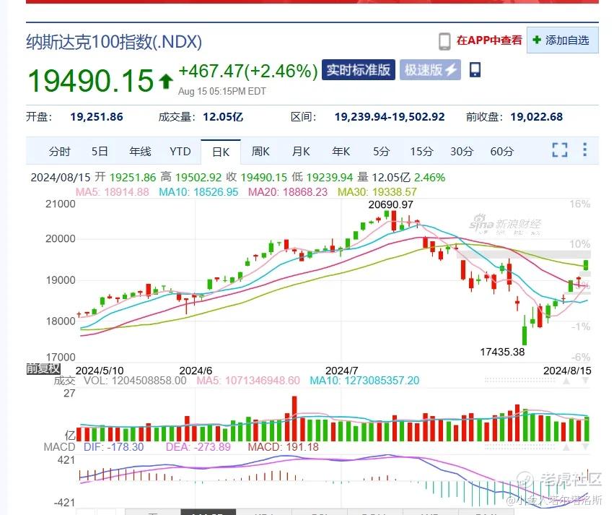Click the MA10: 18526.95 indicator value
The height and width of the screenshot is (515, 614).
coord(198,191)
